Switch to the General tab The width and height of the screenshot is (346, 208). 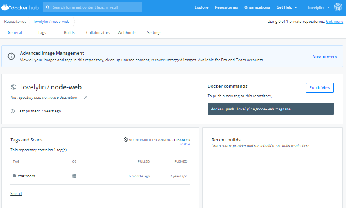tap(15, 33)
